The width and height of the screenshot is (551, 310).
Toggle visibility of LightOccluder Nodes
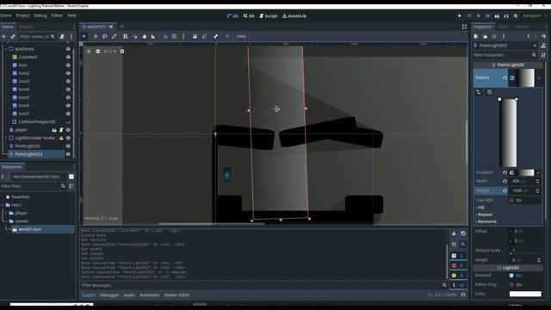[x=68, y=138]
